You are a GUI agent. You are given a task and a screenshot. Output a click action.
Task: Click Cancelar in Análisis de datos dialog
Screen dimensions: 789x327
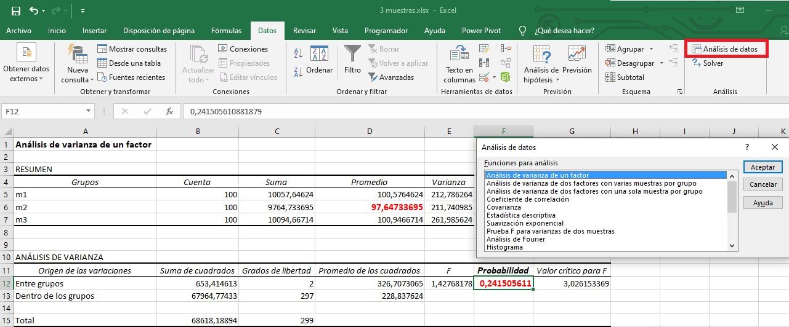(x=763, y=184)
